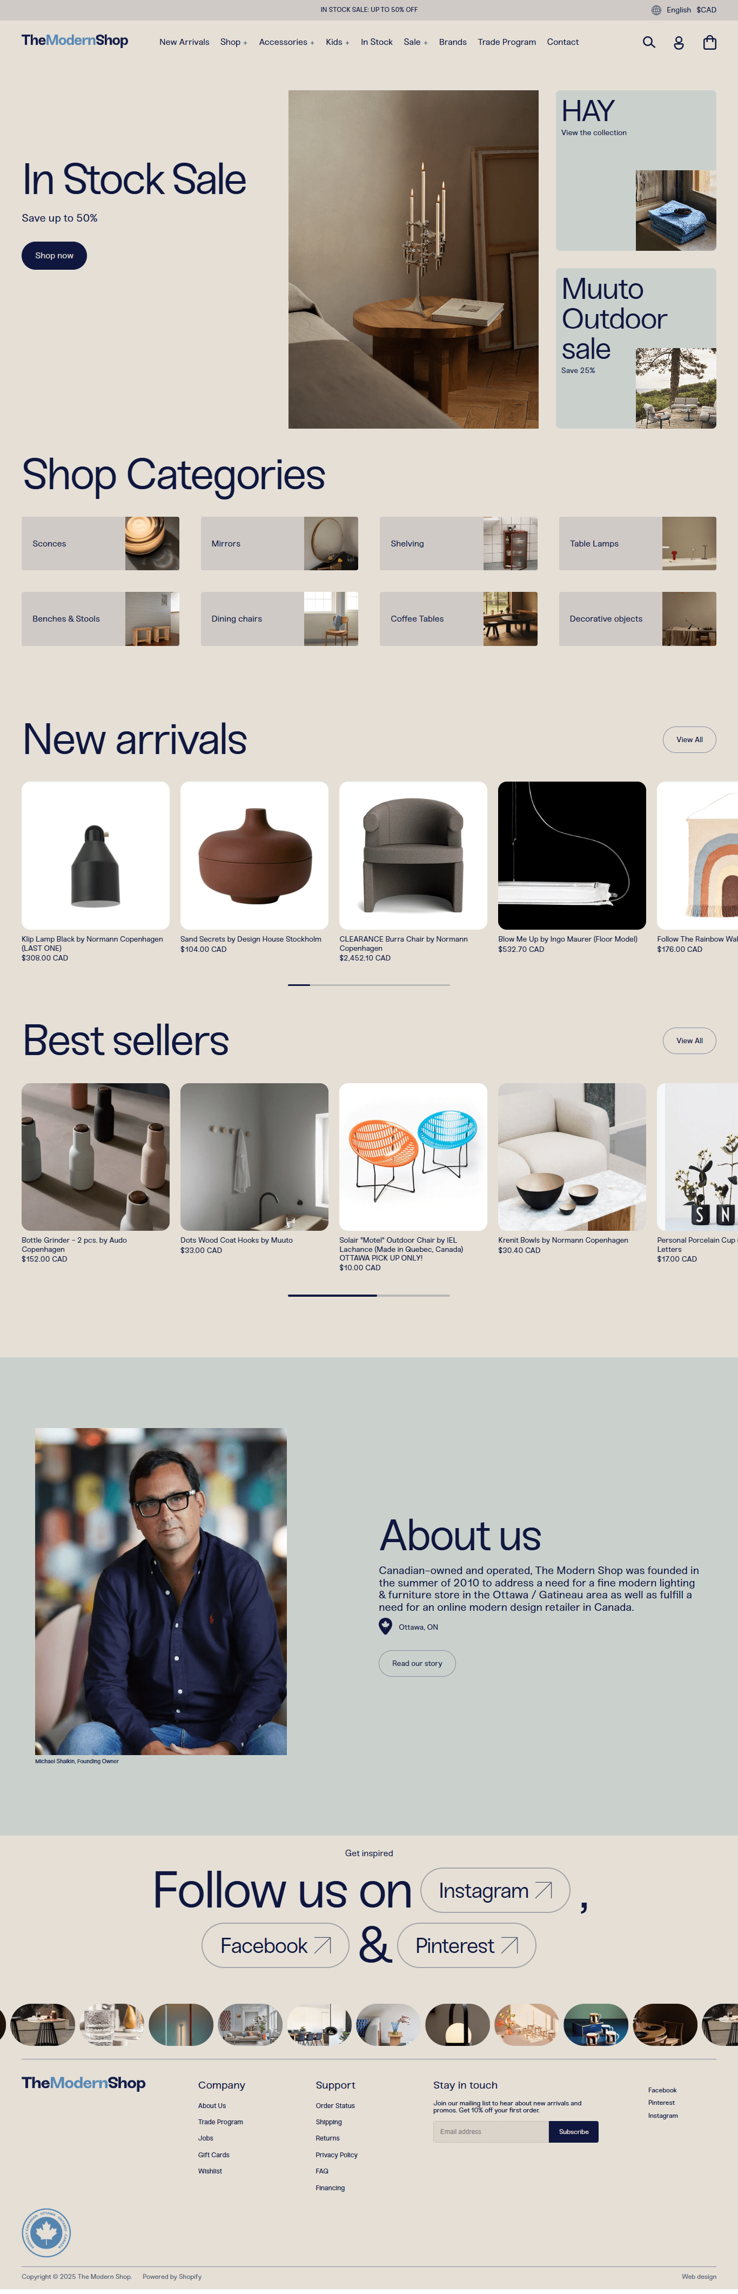738x2294 pixels.
Task: Expand the Accessories dropdown menu
Action: point(287,42)
